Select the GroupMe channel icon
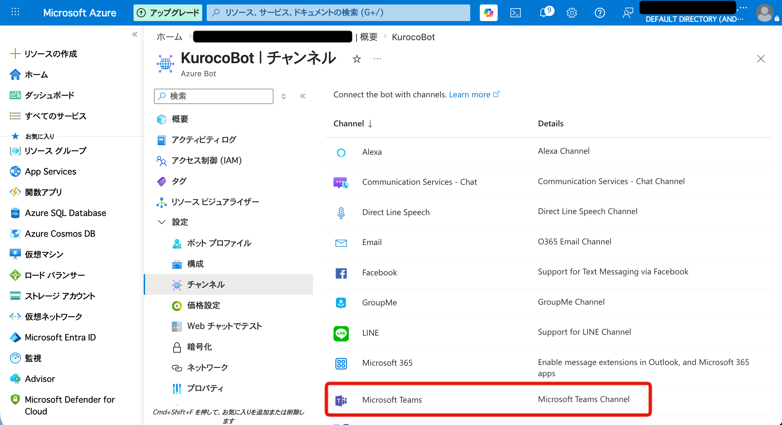This screenshot has height=425, width=782. 341,303
